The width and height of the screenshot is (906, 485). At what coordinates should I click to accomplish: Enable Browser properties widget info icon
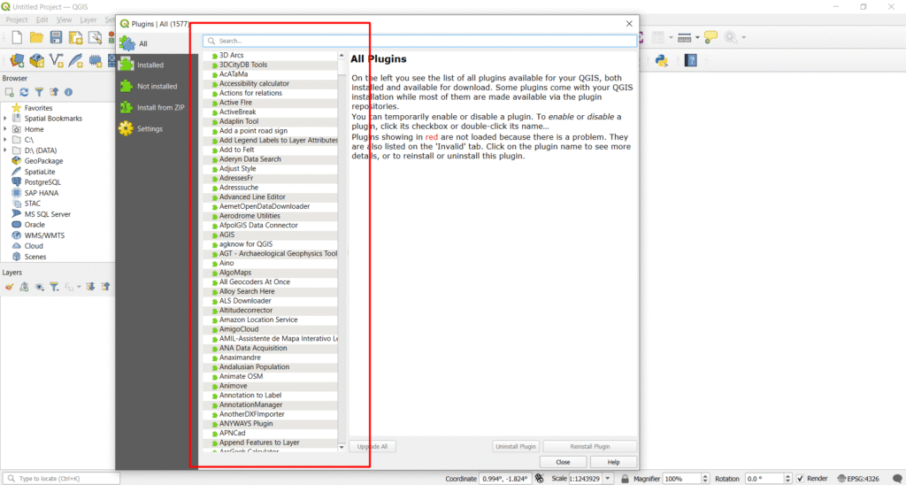pyautogui.click(x=68, y=92)
